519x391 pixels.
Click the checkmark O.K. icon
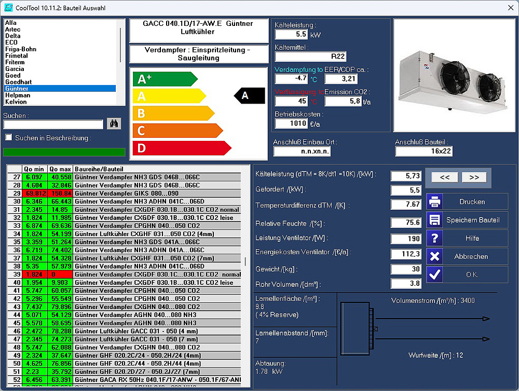[x=434, y=274]
